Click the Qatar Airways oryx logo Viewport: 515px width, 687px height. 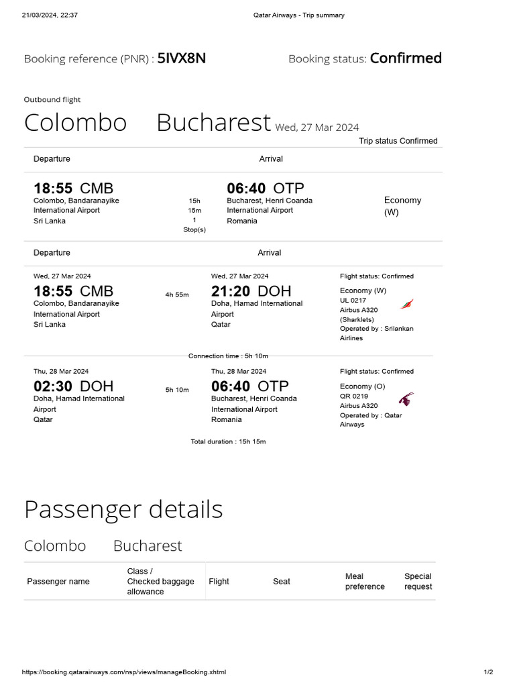pos(406,399)
